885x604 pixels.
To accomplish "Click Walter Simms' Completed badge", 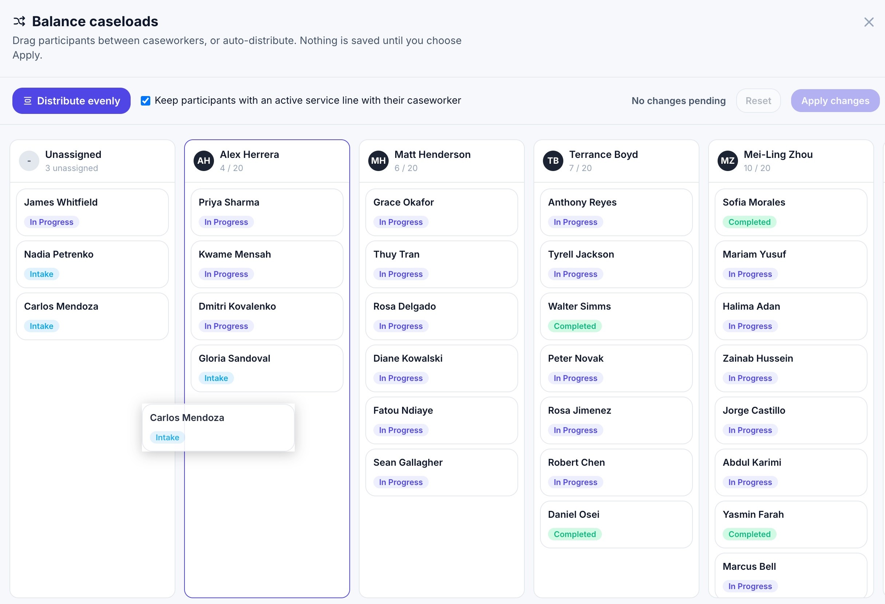I will 575,326.
